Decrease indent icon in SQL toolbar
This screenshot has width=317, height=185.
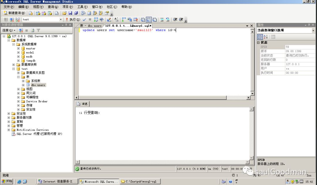[x=175, y=19]
